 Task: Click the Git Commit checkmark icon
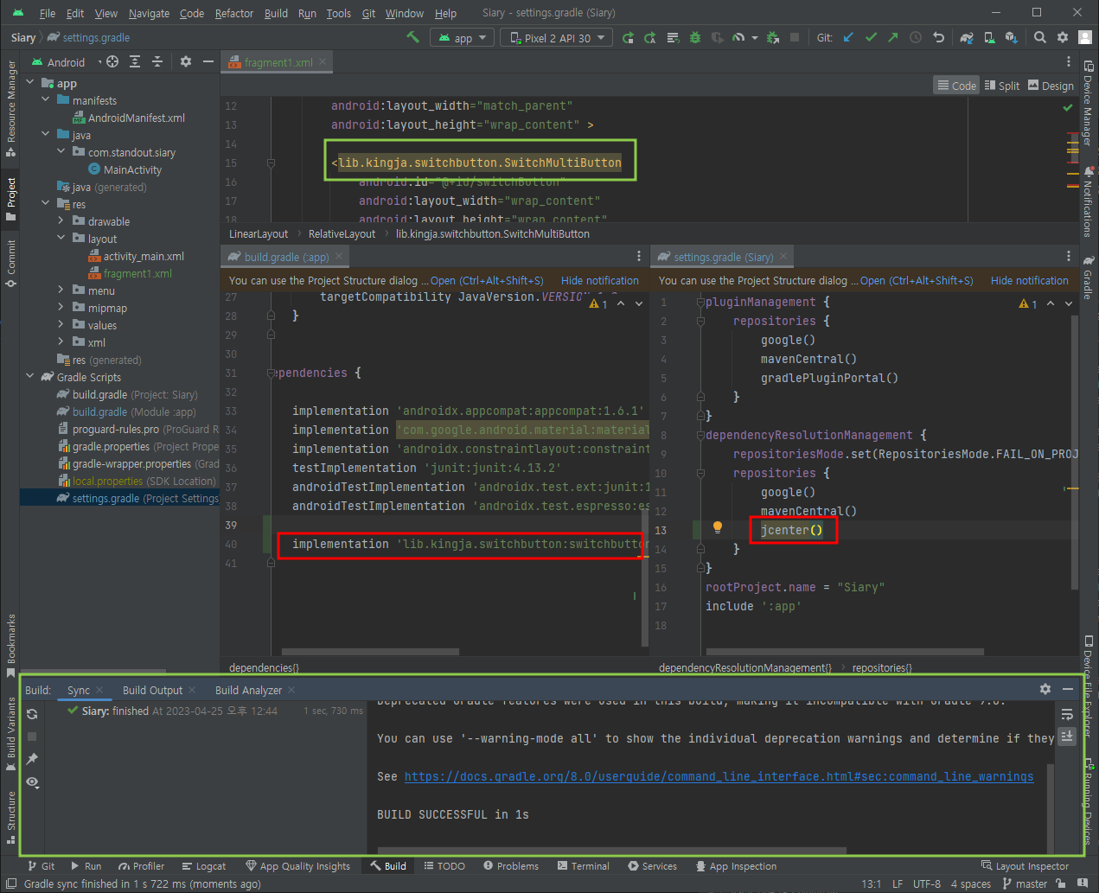[871, 37]
